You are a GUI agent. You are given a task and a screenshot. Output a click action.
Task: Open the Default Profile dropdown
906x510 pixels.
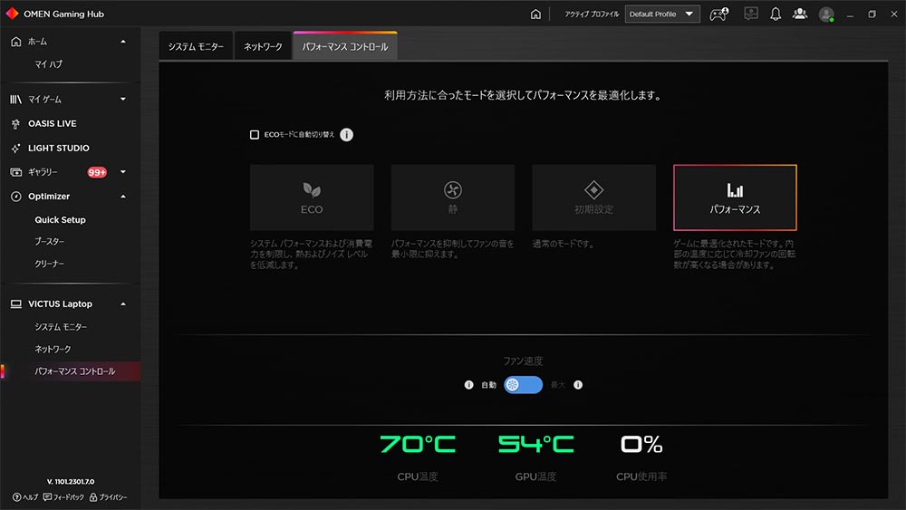(x=662, y=14)
